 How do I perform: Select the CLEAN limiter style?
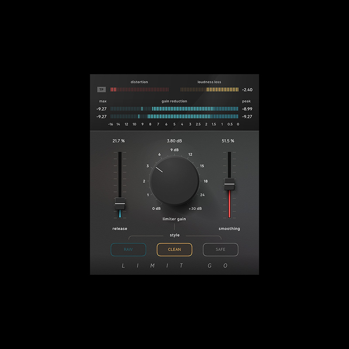pyautogui.click(x=174, y=250)
